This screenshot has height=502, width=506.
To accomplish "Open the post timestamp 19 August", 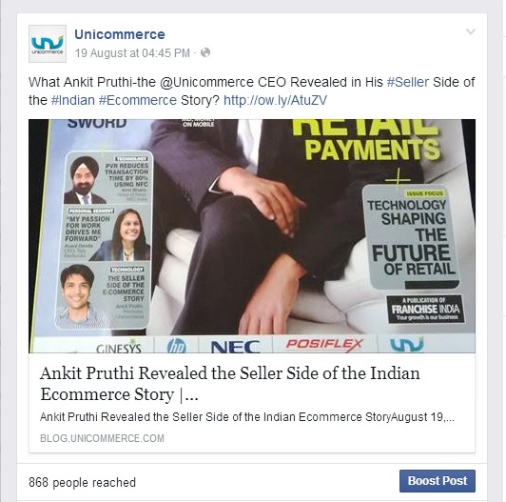I will coord(132,53).
